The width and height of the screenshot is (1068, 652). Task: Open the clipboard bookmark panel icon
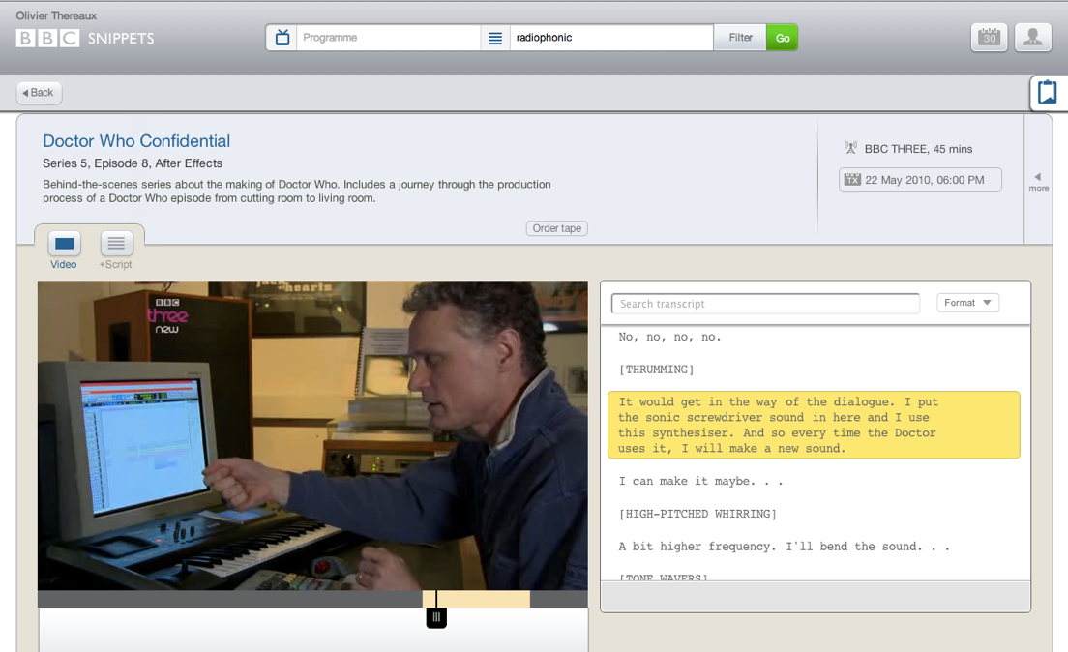point(1047,93)
